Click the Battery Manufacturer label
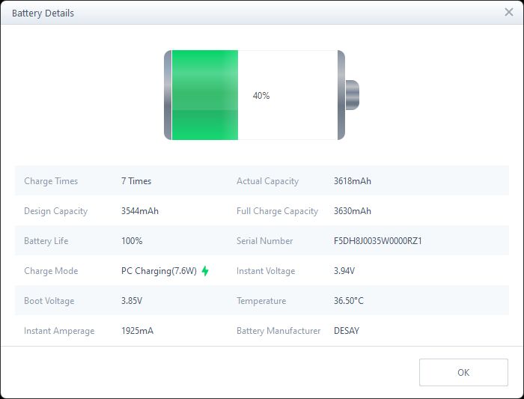 [278, 331]
